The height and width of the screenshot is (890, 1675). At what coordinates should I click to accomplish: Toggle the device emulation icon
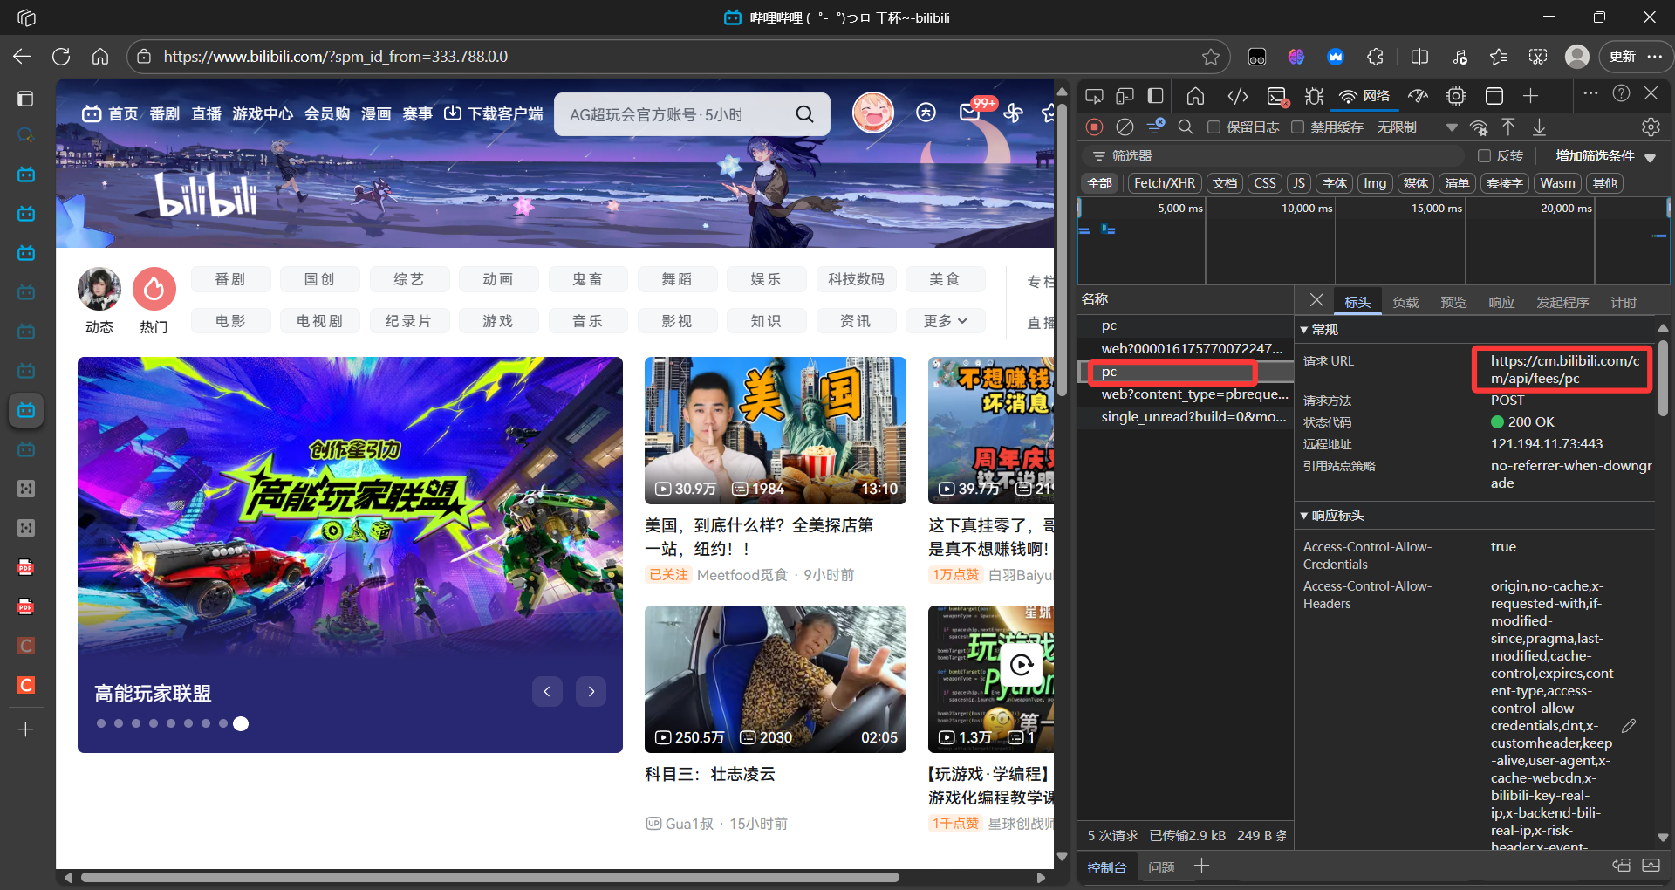(x=1125, y=96)
